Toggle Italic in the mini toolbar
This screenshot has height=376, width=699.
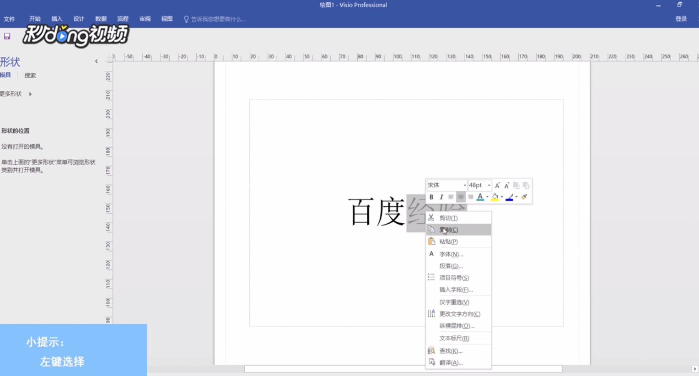pos(441,197)
